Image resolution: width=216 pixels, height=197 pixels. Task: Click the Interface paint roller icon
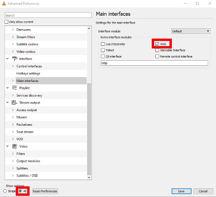pyautogui.click(x=15, y=59)
